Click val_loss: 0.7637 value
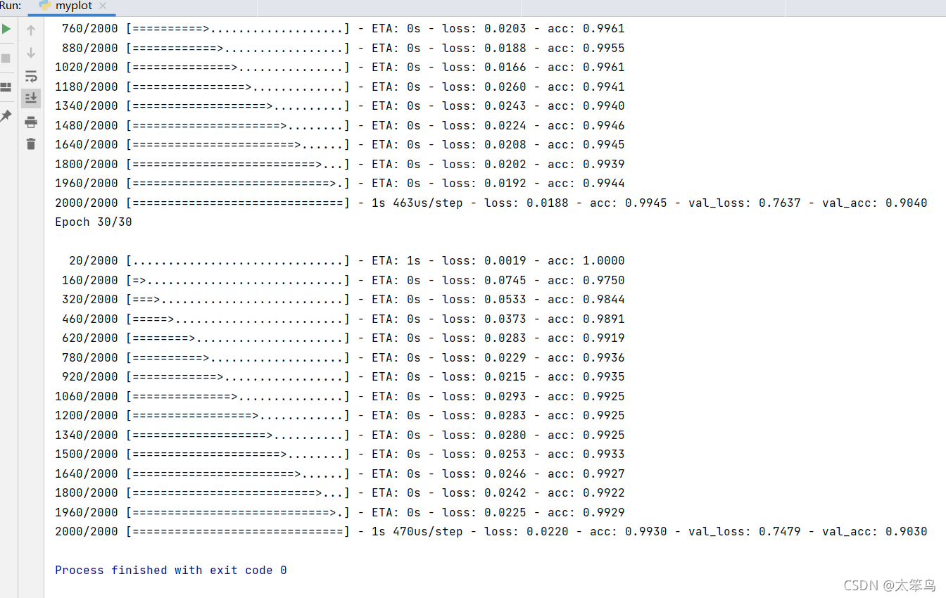The image size is (946, 598). pyautogui.click(x=779, y=203)
